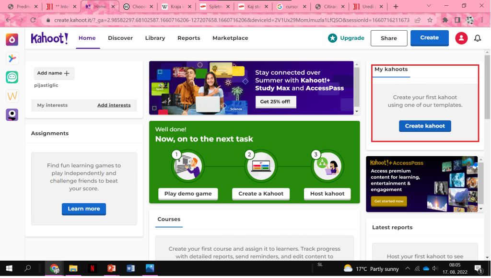Switch to the Google cursor search tab
Viewport: 491px width, 278px height.
291,7
